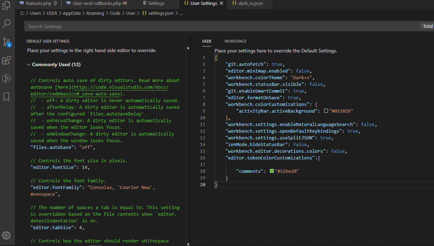This screenshot has height=246, width=434.
Task: Open Source Control showing 4 pending changes
Action: [x=6, y=42]
